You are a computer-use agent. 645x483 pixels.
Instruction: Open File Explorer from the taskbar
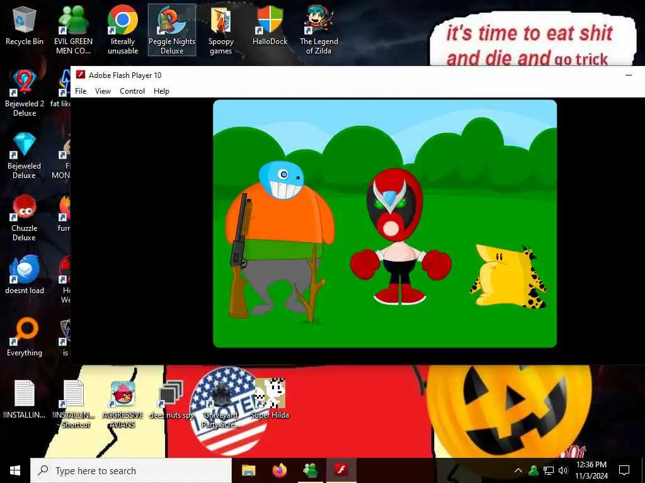[248, 470]
